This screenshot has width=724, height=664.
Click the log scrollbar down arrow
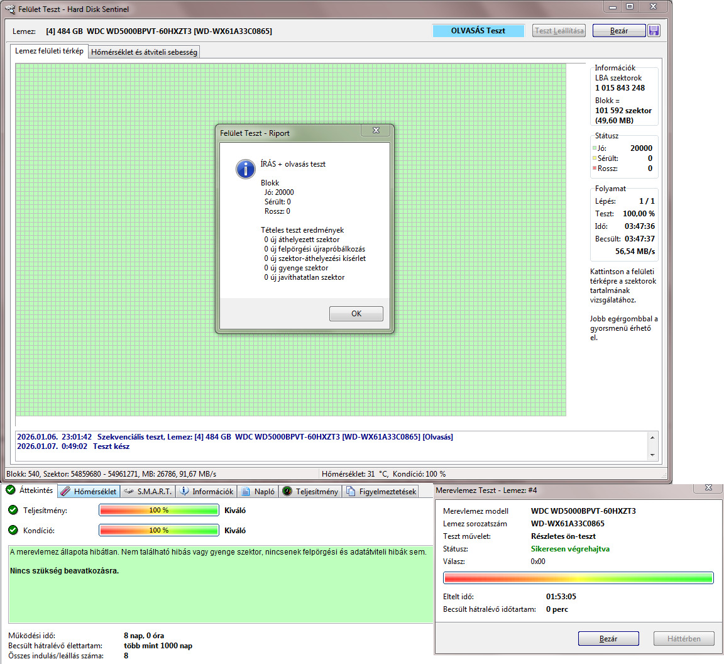(x=652, y=455)
